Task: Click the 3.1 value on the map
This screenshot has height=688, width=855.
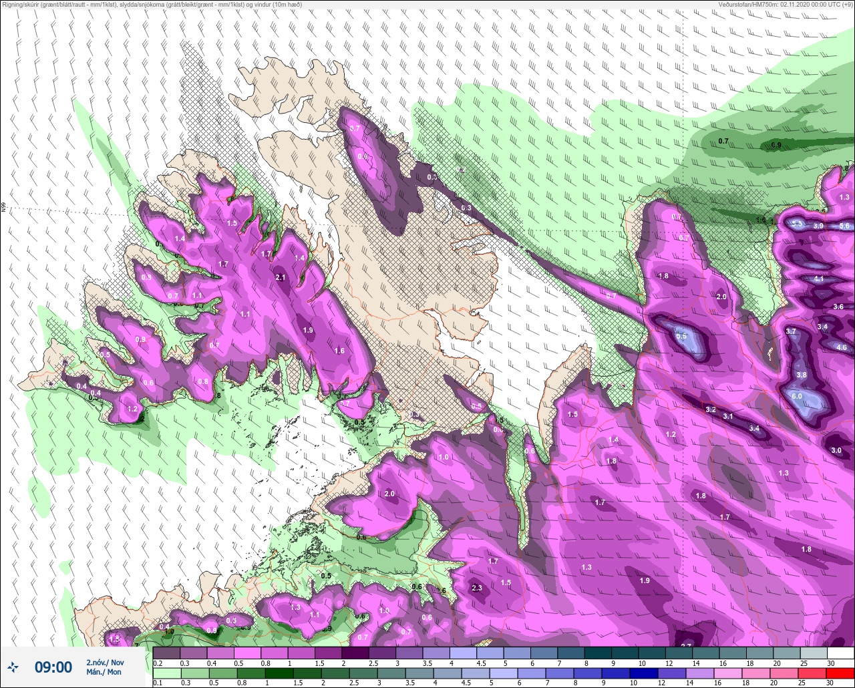Action: pyautogui.click(x=728, y=416)
